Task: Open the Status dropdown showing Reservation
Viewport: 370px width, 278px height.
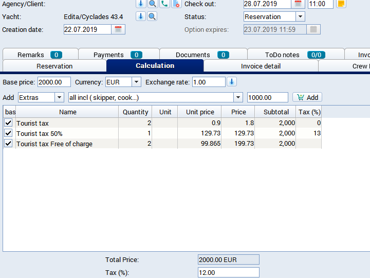Action: (x=300, y=16)
